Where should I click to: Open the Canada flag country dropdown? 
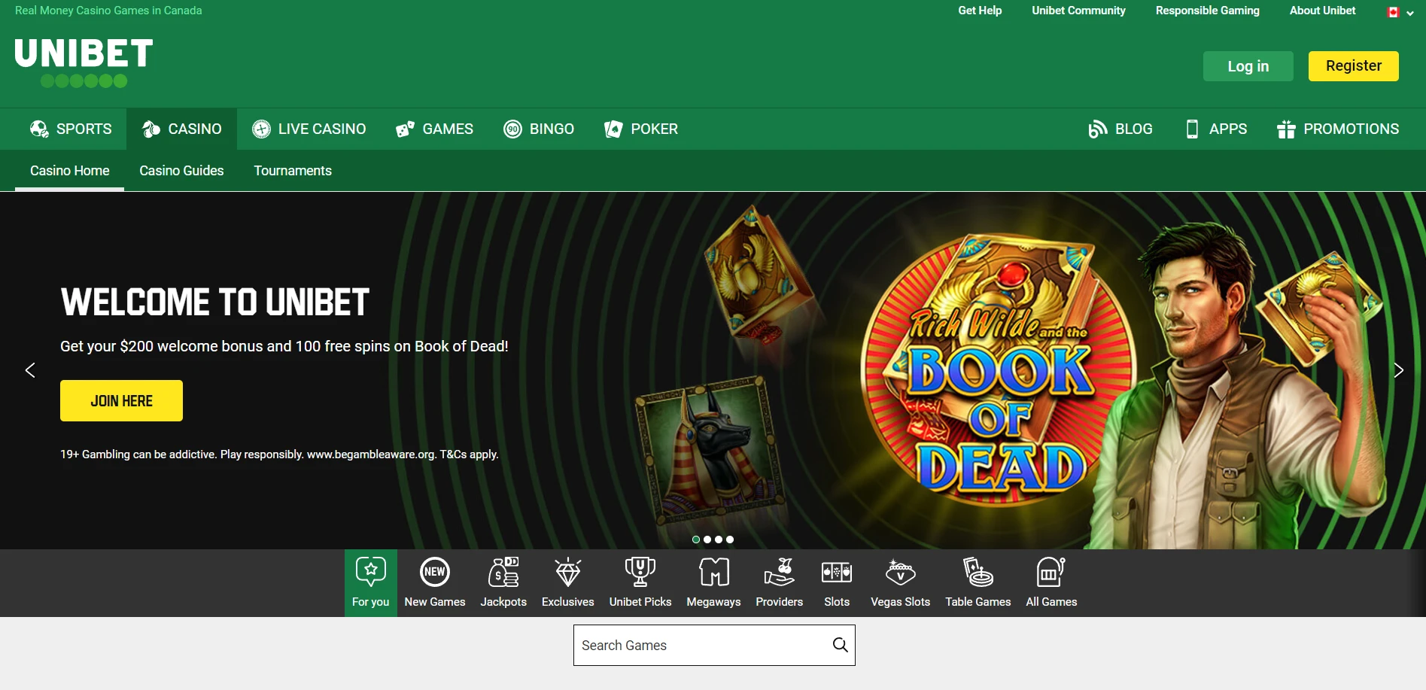(1400, 12)
